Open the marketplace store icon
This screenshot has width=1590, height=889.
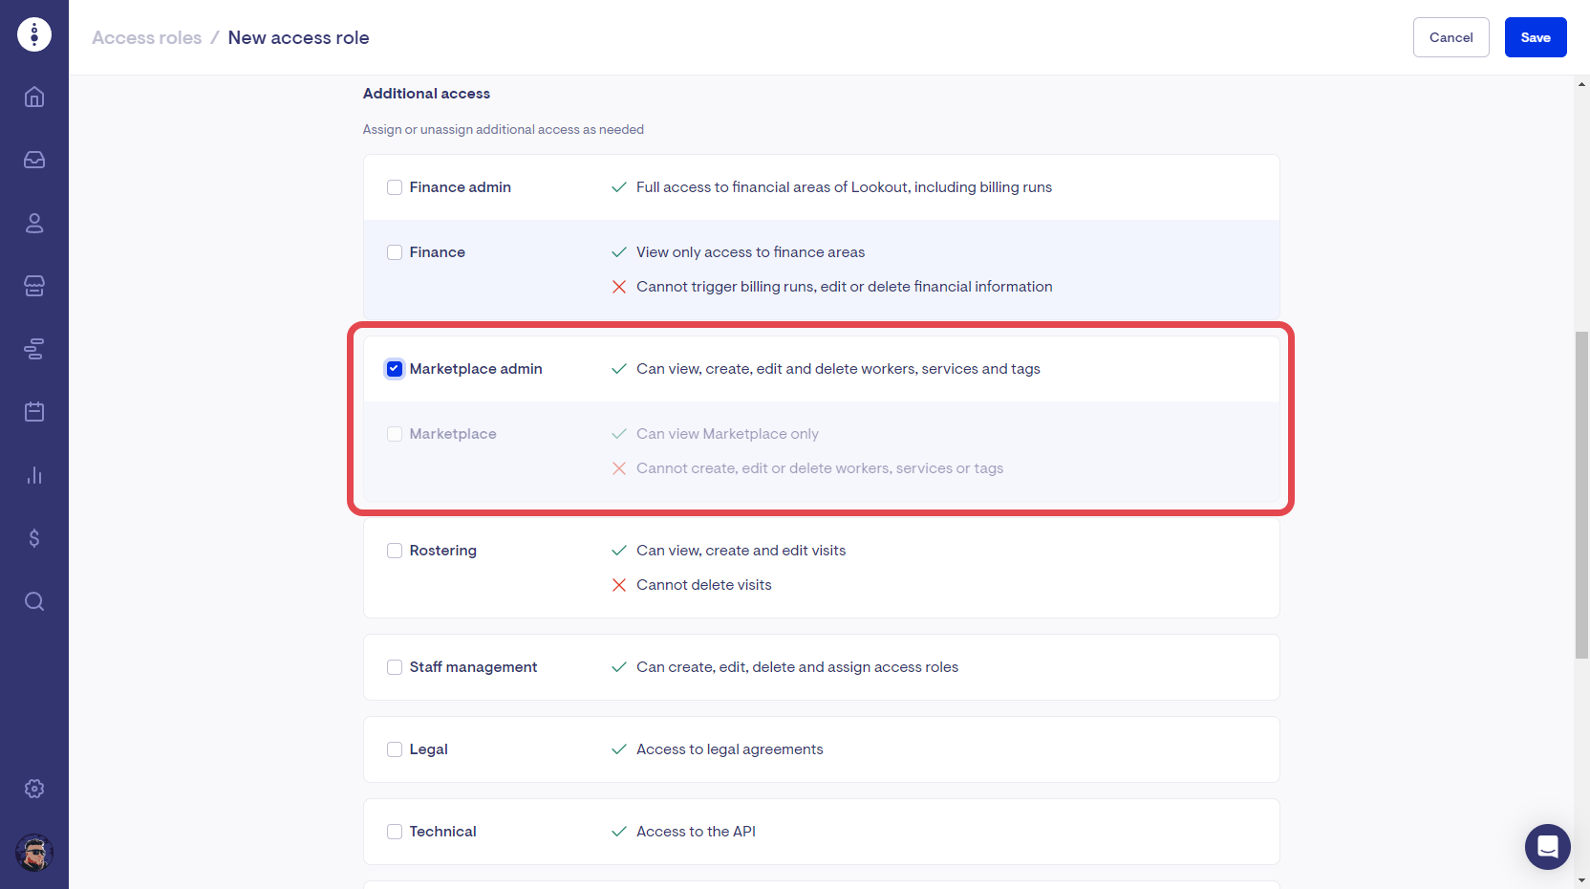34,286
